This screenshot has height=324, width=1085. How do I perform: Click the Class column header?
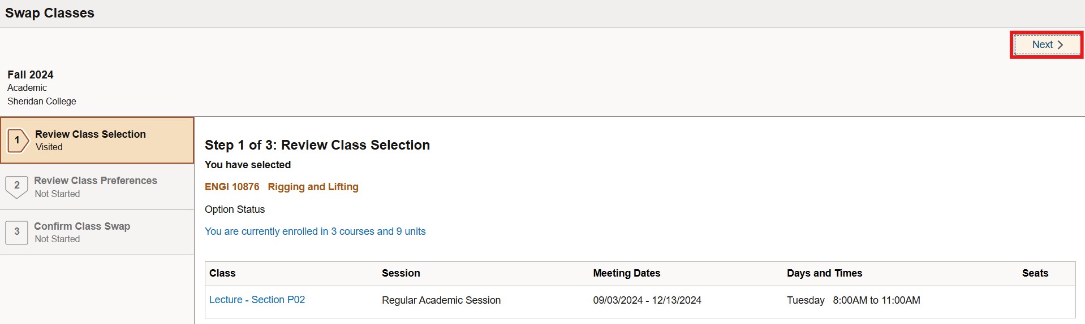(x=222, y=273)
